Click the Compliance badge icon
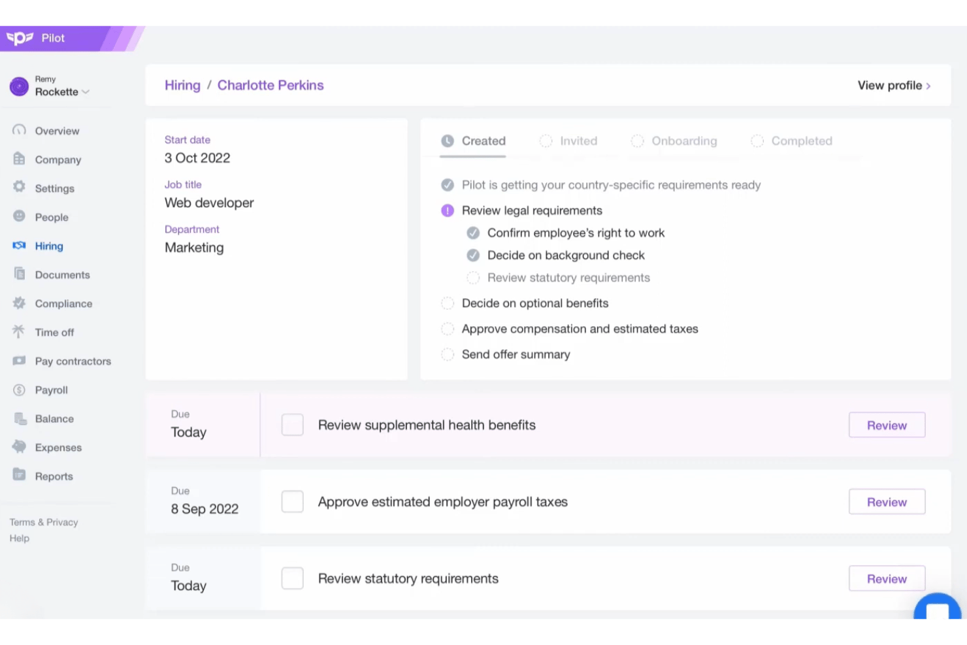967x645 pixels. pyautogui.click(x=19, y=303)
